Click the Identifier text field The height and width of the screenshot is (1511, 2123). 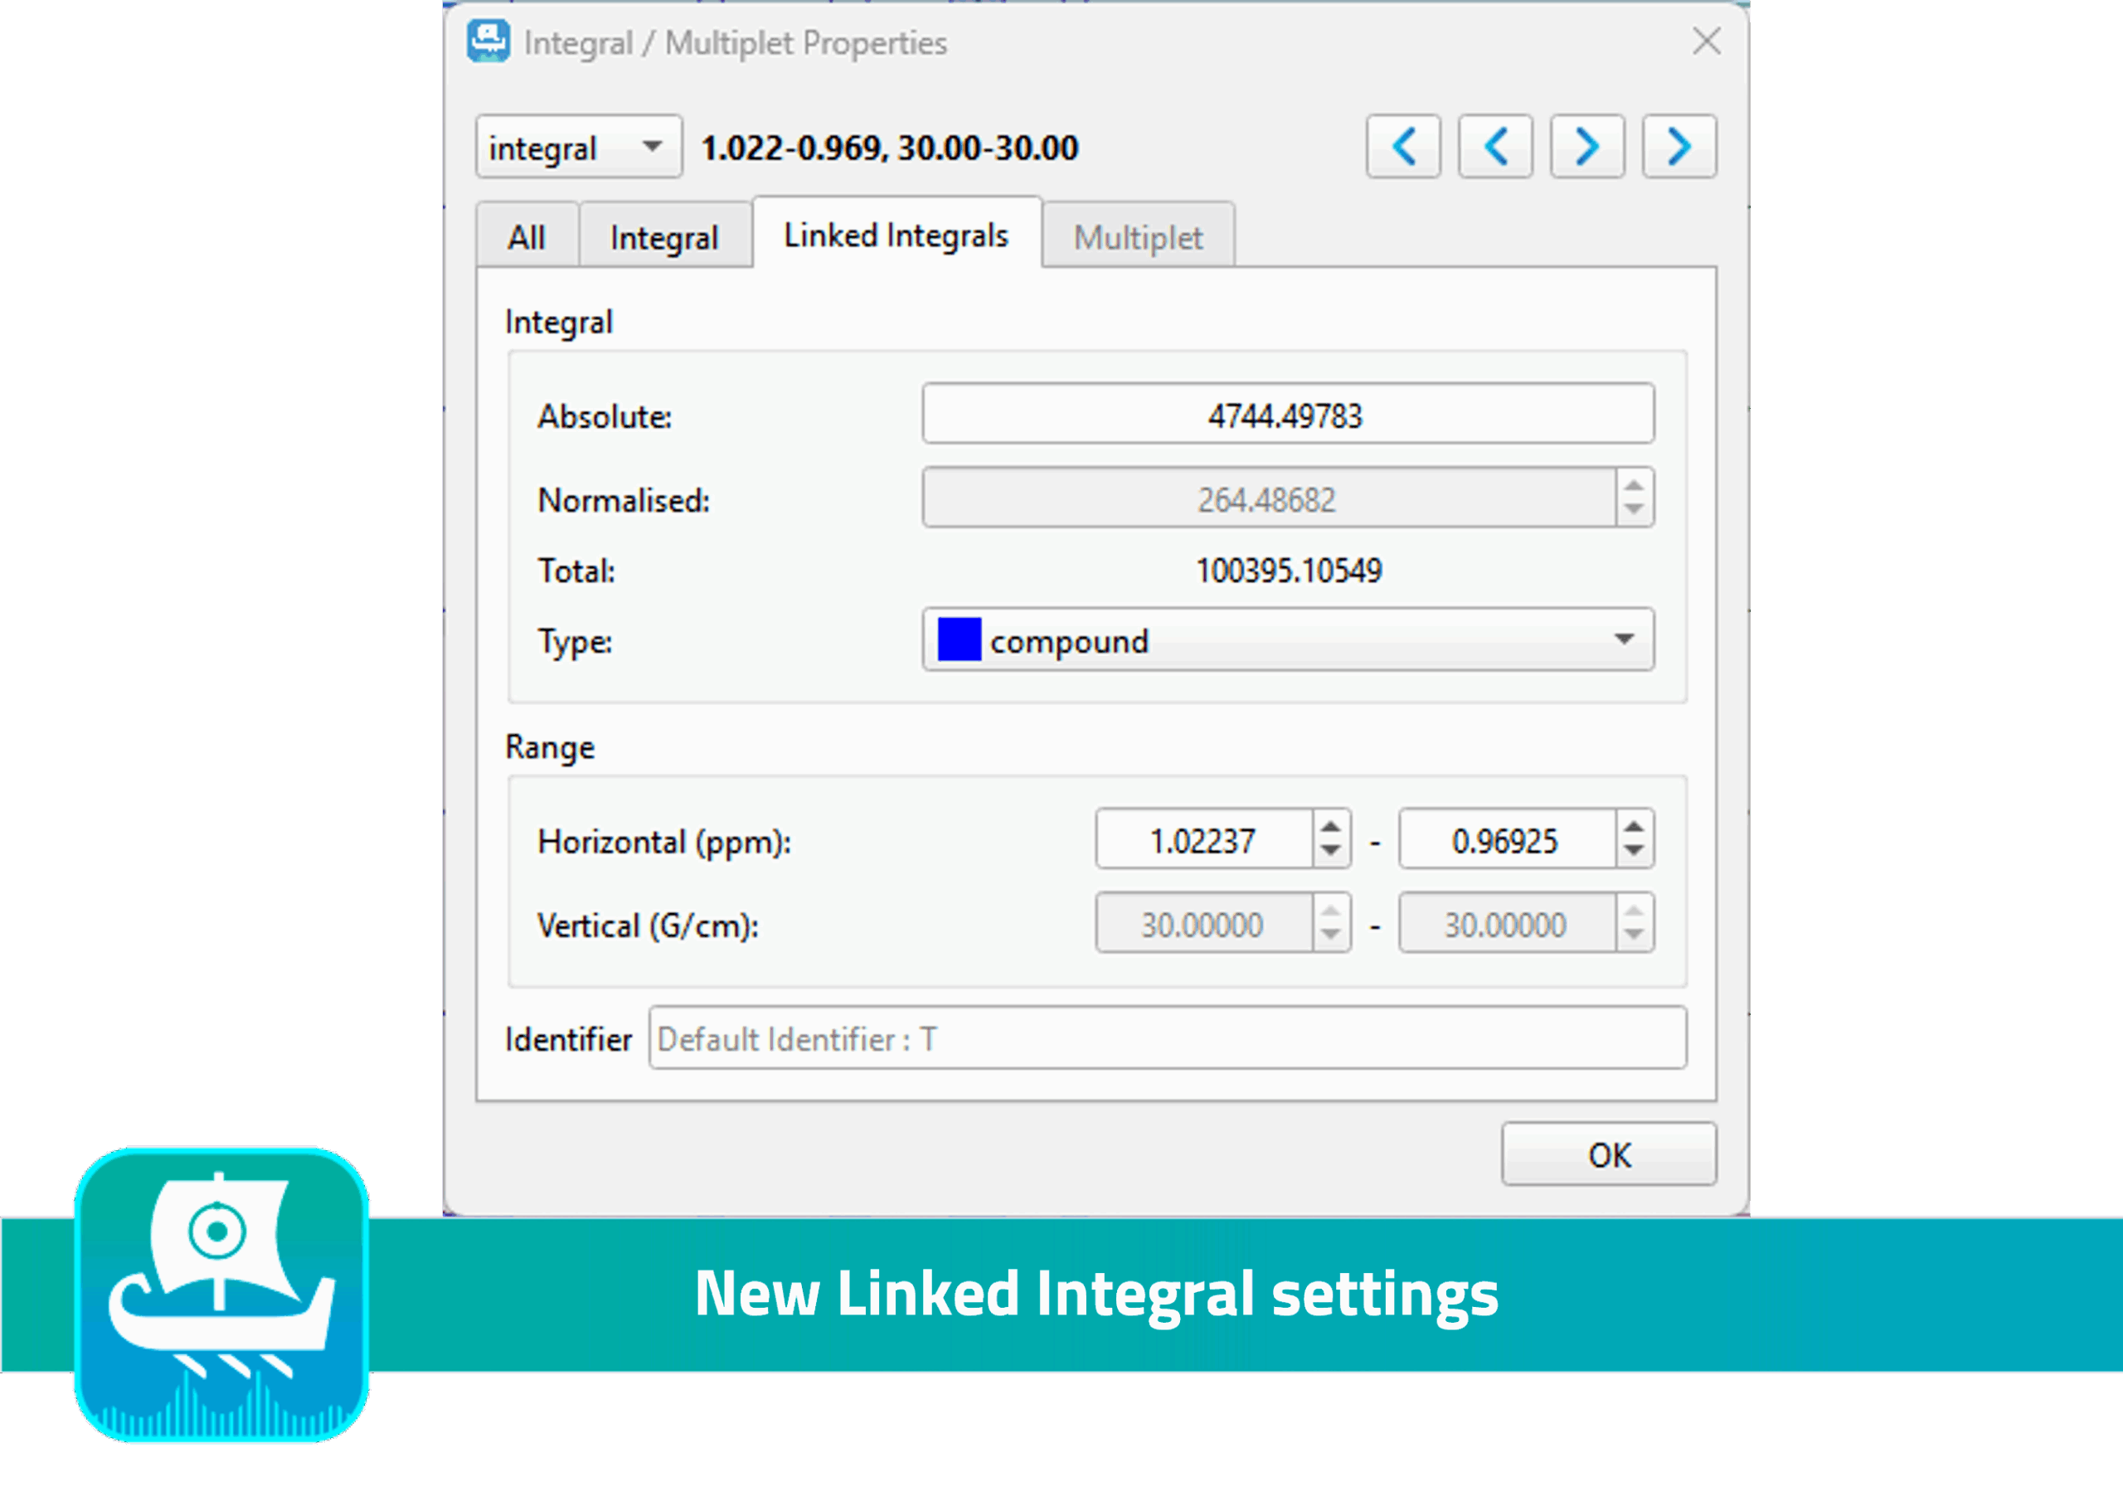pos(1167,1038)
